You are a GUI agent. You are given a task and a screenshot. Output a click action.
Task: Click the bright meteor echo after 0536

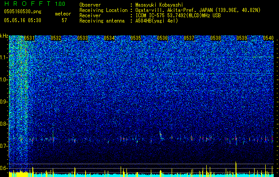(161, 135)
